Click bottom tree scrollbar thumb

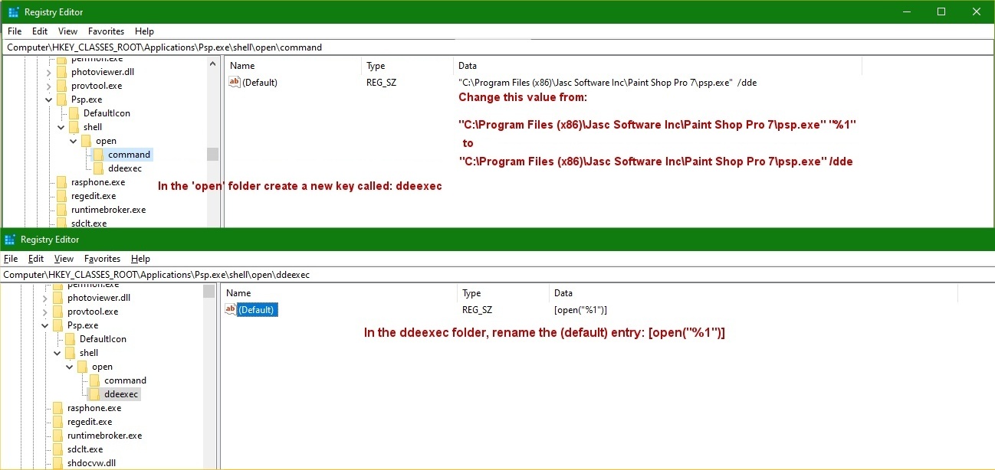click(x=209, y=291)
